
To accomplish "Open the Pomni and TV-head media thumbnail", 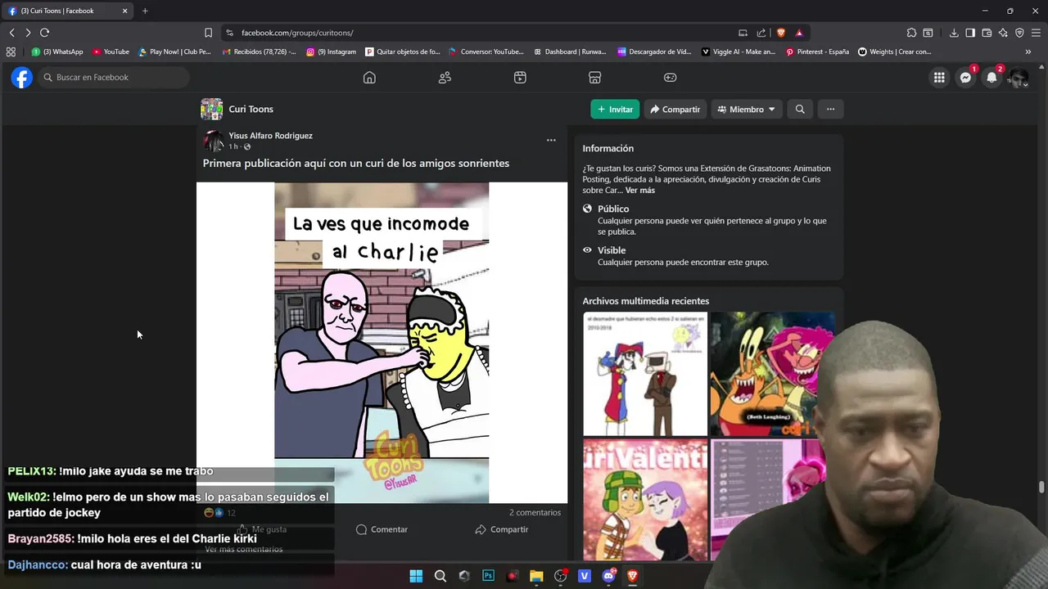I will 645,374.
